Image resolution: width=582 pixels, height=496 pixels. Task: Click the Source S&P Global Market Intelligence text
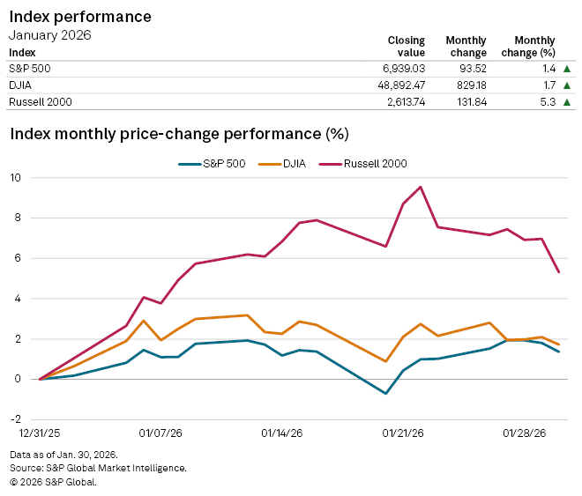[x=97, y=468]
